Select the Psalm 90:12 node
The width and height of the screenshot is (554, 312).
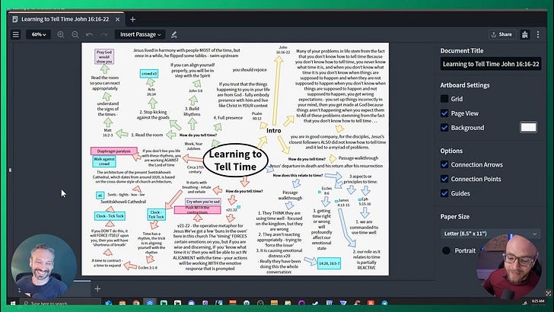[257, 116]
